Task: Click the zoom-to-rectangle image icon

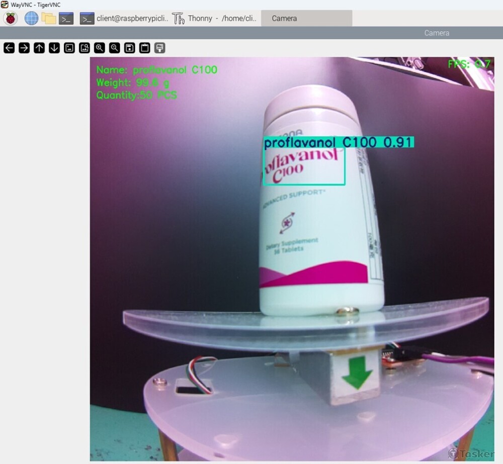Action: (x=85, y=48)
